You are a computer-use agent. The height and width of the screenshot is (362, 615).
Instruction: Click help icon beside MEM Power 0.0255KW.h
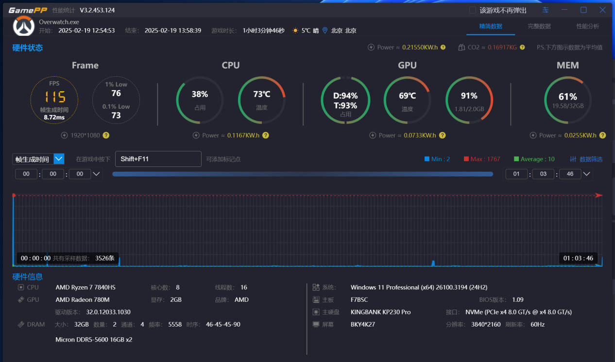(x=603, y=135)
